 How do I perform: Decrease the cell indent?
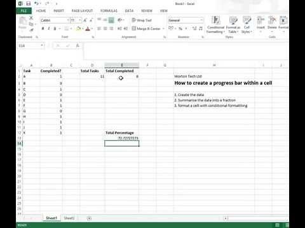[x=119, y=28]
